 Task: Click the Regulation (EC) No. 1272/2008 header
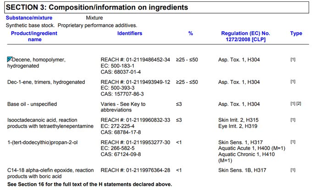[x=245, y=36]
